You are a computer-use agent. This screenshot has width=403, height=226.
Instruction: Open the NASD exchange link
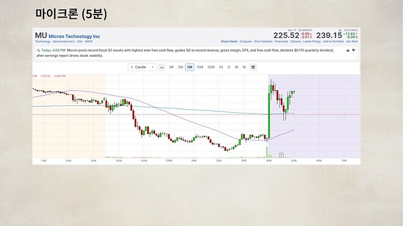coord(89,41)
